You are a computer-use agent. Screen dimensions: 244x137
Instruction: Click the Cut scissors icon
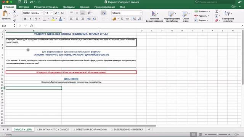pyautogui.click(x=14, y=11)
